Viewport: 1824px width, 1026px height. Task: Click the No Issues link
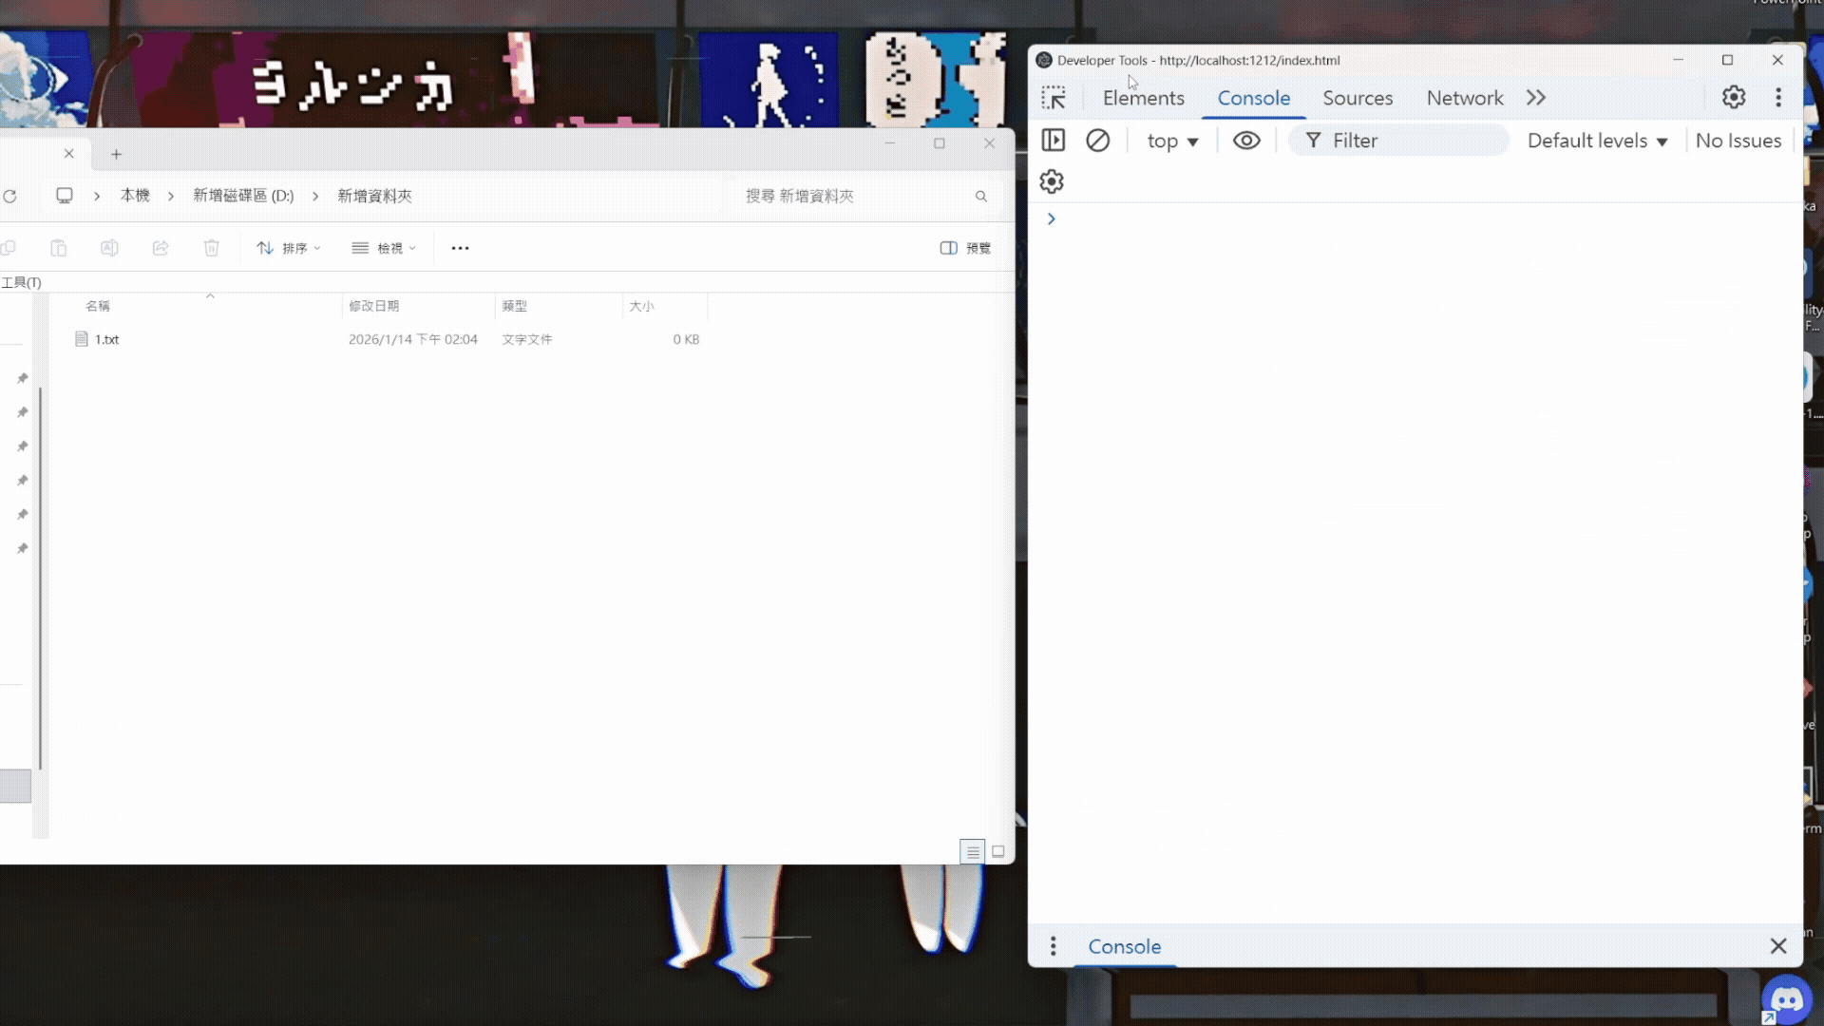(x=1738, y=140)
